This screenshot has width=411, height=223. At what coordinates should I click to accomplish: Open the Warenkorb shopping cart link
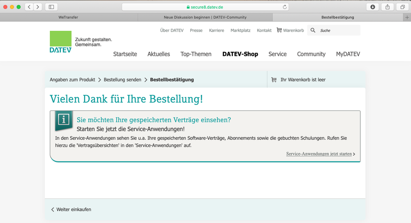pos(290,30)
